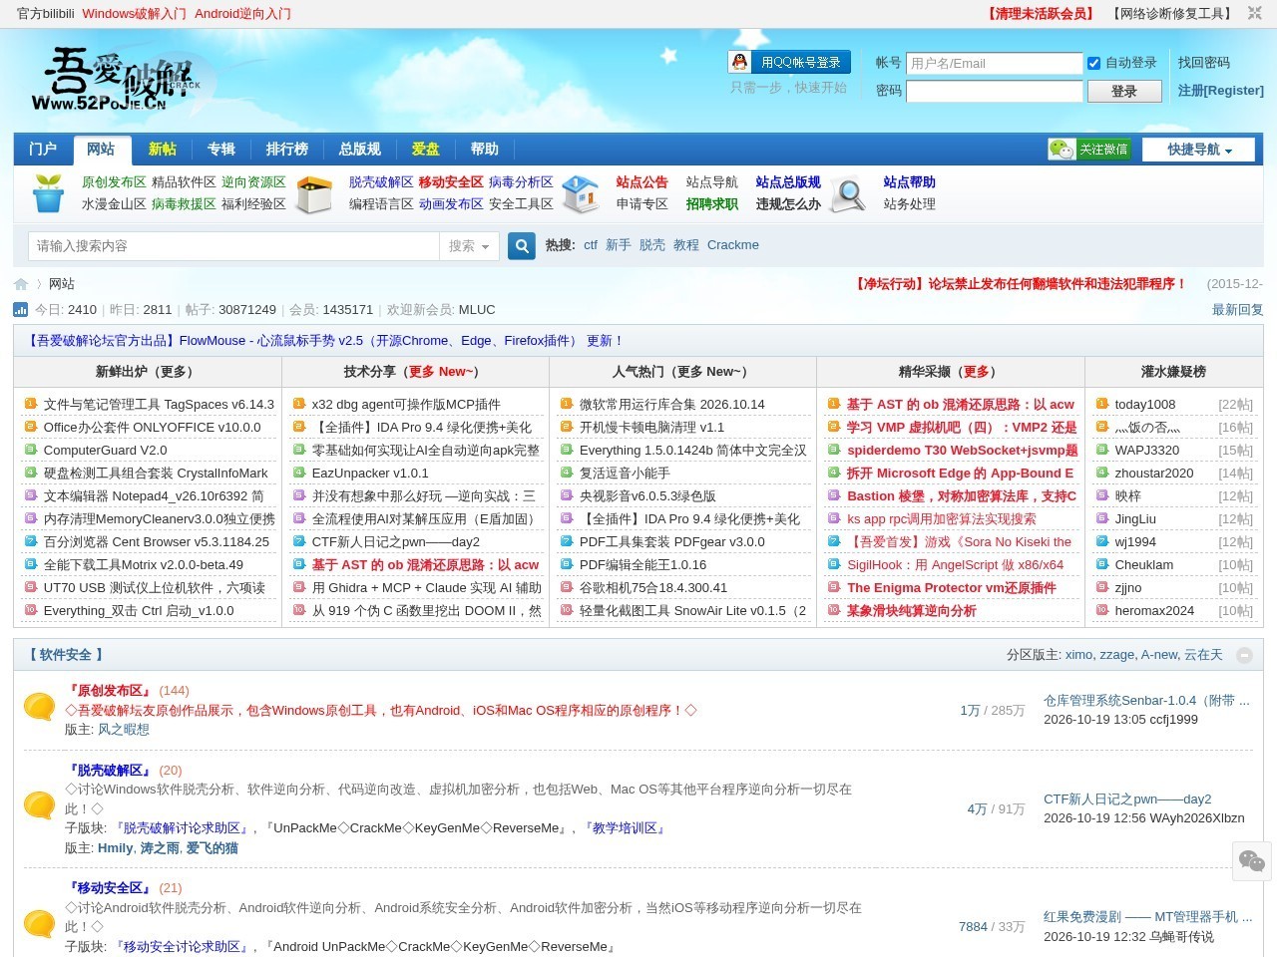Click the open box icon beside 脱壳破解区
Image resolution: width=1277 pixels, height=957 pixels.
[313, 193]
